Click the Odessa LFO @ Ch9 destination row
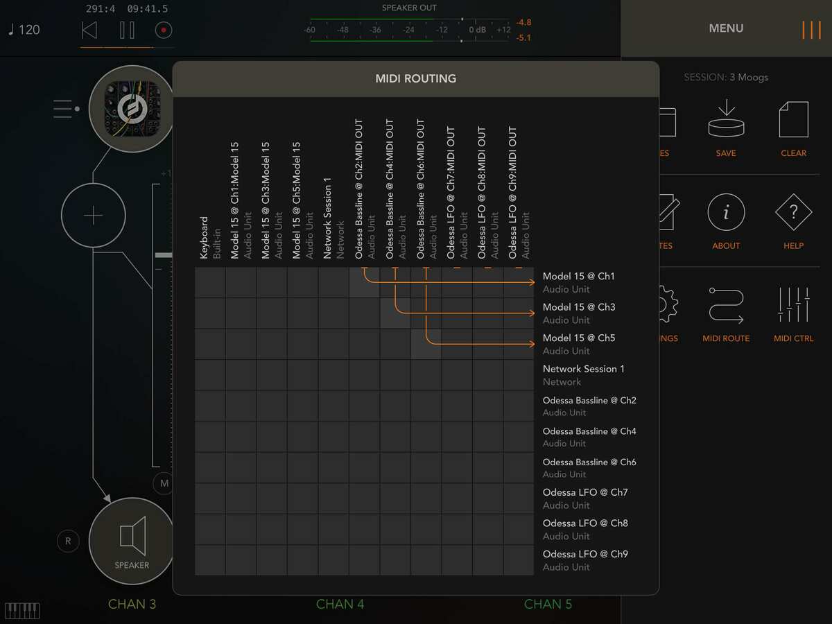The height and width of the screenshot is (624, 832). pos(585,560)
